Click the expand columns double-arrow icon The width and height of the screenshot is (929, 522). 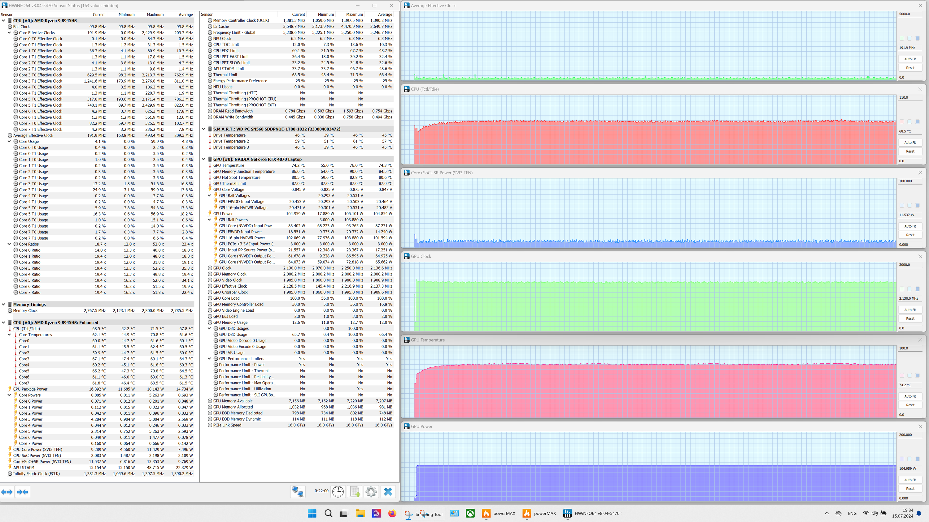[x=7, y=492]
